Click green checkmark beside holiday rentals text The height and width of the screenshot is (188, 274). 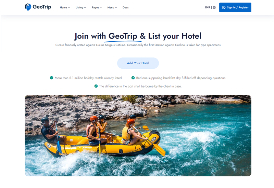coord(52,78)
